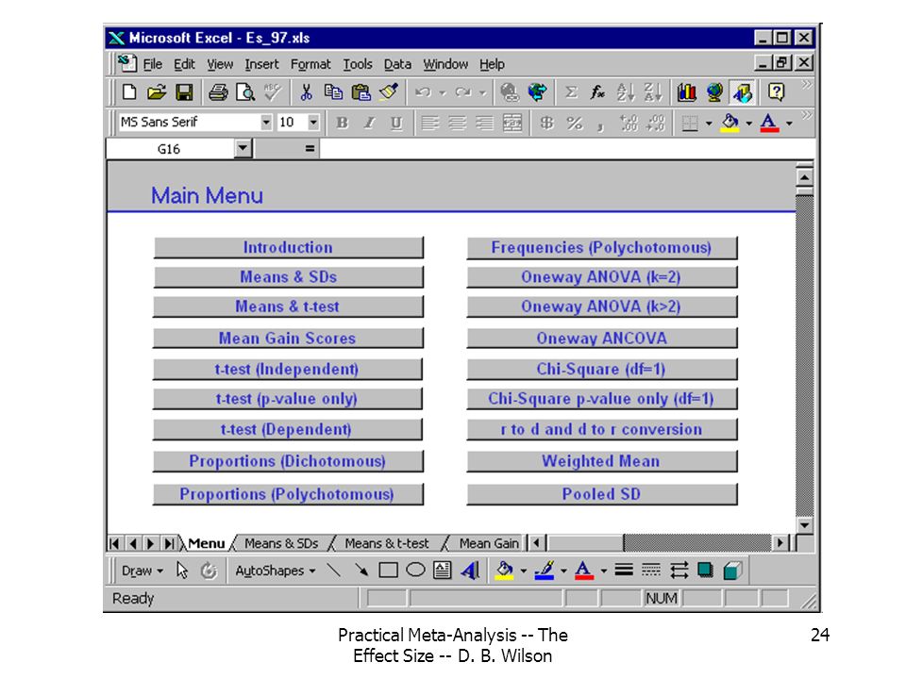This screenshot has height=679, width=906.
Task: Open a file with the Open folder icon
Action: click(157, 92)
